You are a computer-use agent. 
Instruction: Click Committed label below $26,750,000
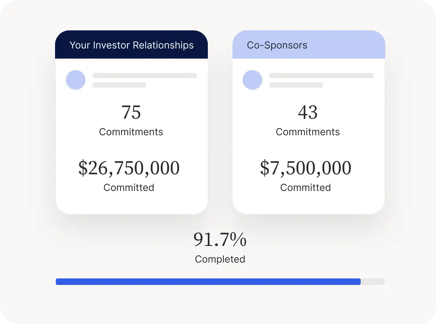[x=129, y=188]
